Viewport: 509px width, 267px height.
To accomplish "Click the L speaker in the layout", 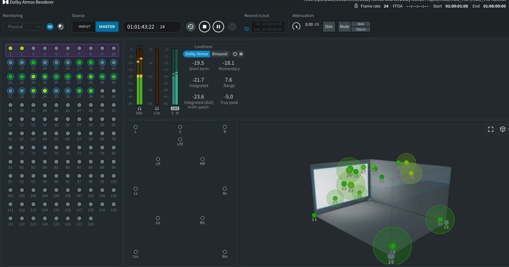I will [136, 127].
